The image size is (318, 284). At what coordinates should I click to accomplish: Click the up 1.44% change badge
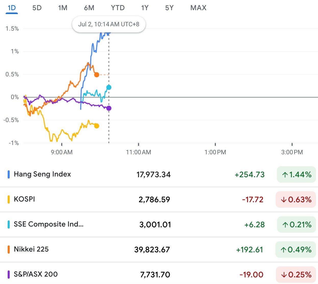[x=296, y=175]
